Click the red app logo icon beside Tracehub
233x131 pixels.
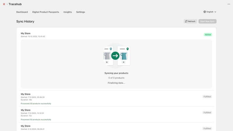point(4,4)
